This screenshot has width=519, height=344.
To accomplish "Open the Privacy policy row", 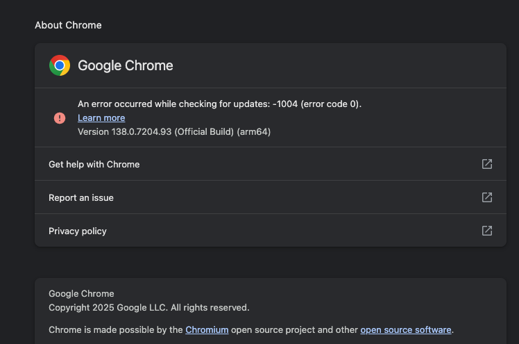I will (x=271, y=231).
